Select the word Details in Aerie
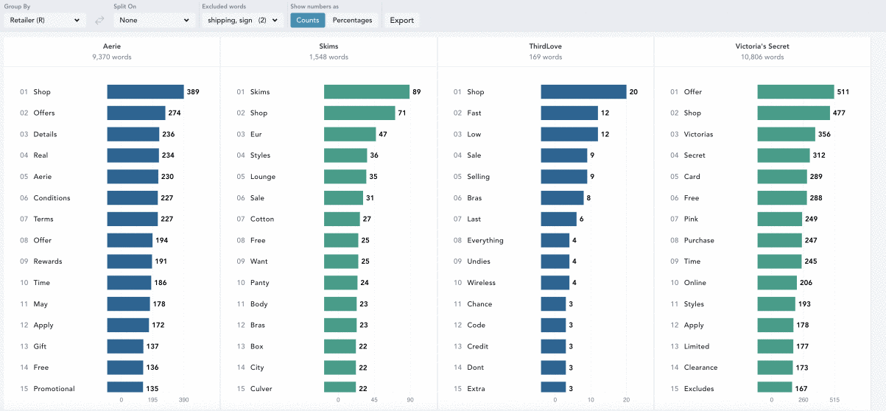 [x=45, y=134]
